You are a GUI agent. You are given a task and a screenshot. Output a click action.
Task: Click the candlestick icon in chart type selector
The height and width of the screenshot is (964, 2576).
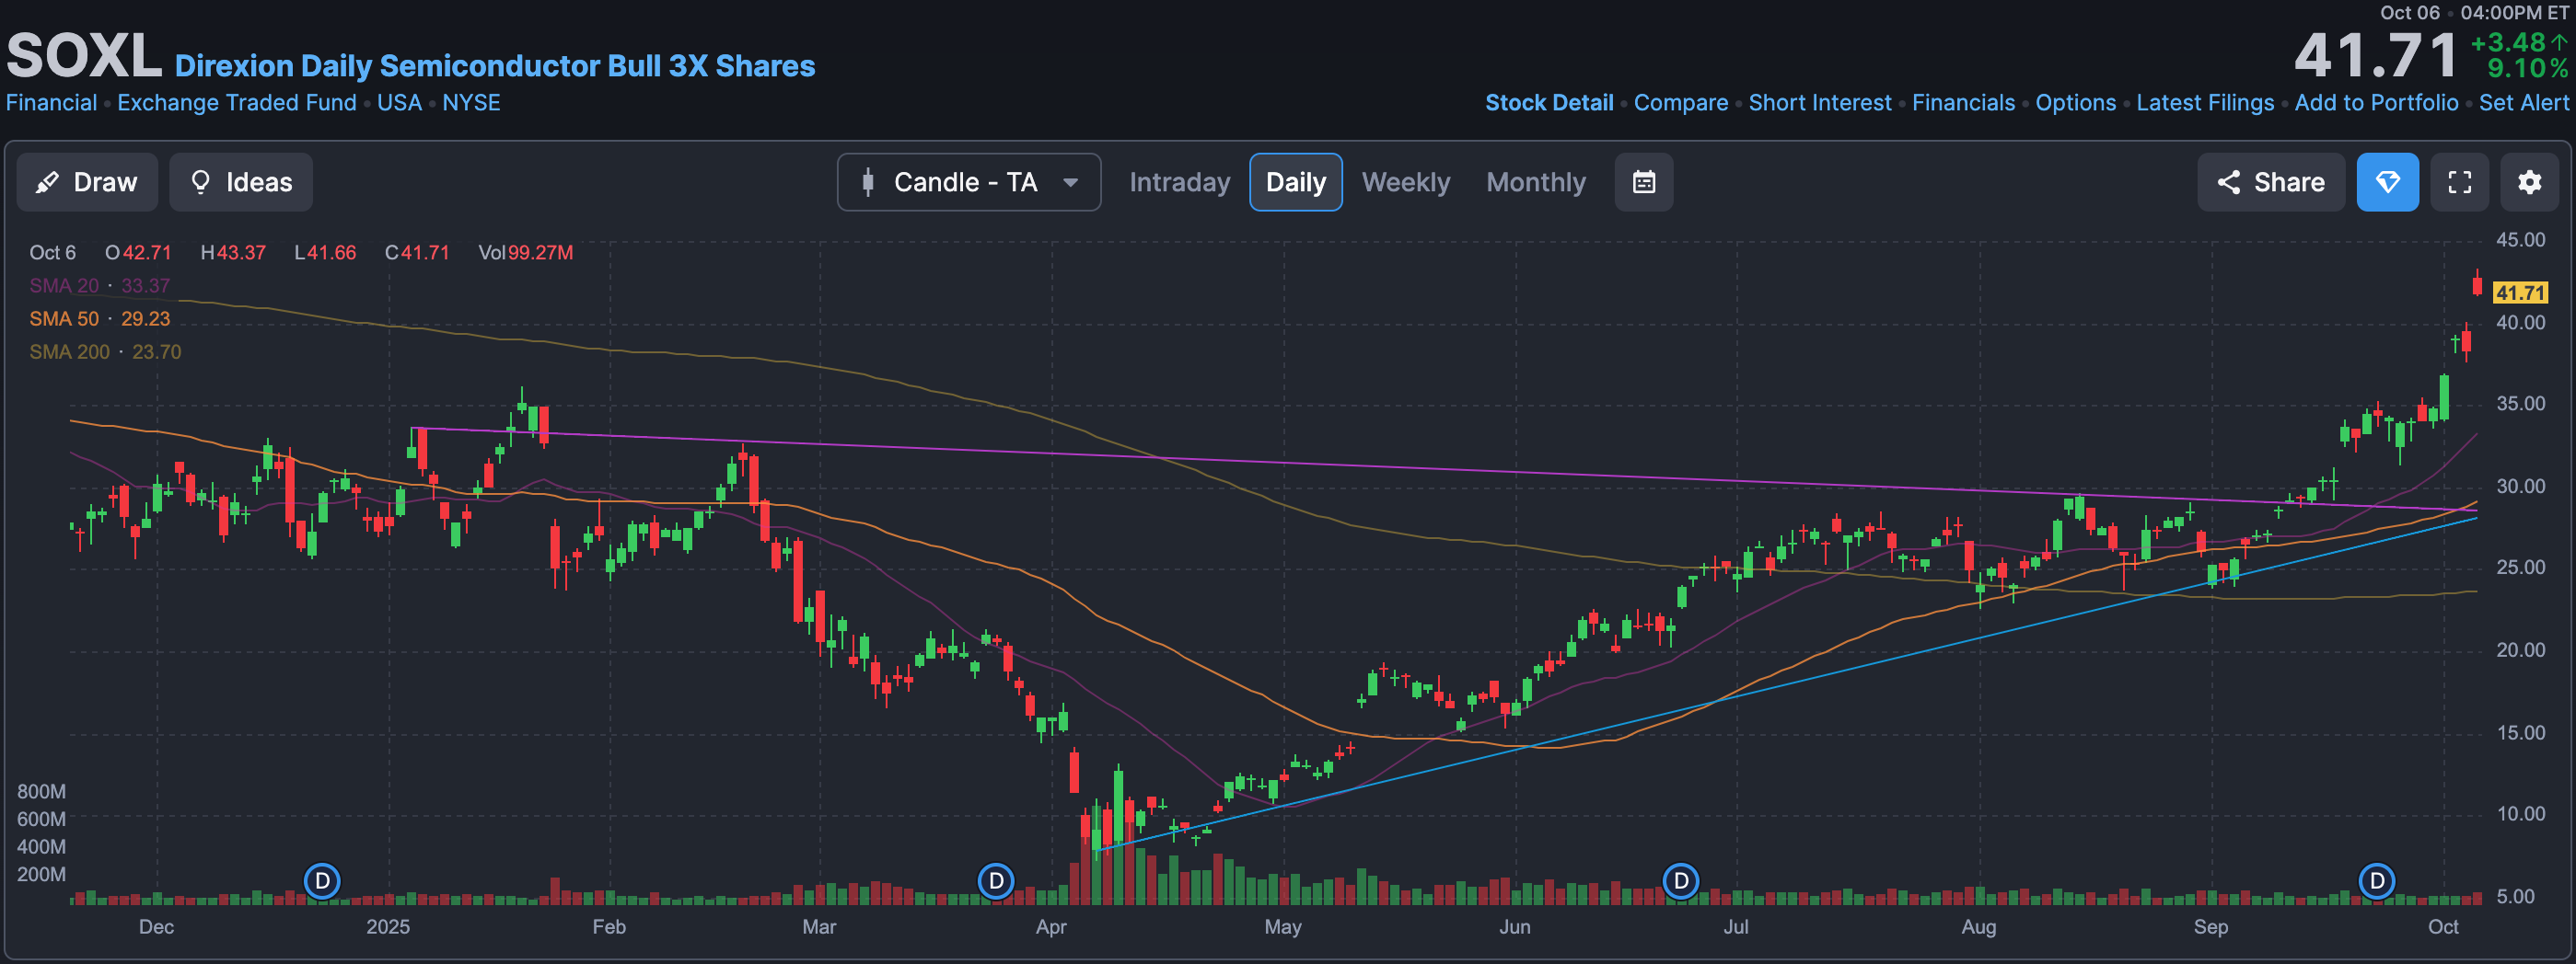(868, 182)
